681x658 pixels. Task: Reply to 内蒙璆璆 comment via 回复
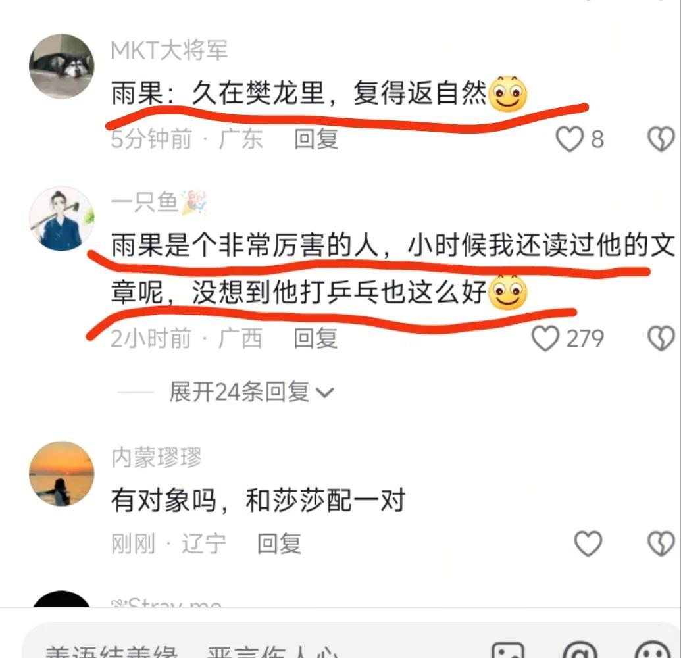279,544
